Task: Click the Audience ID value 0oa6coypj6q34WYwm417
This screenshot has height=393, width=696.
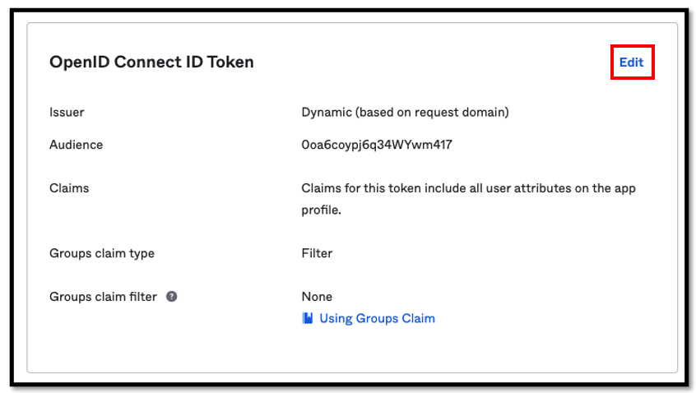Action: click(x=377, y=145)
